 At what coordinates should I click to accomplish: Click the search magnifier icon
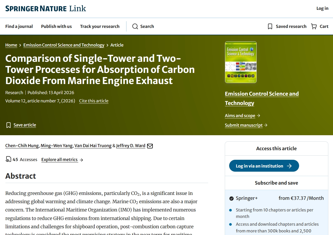(x=135, y=26)
